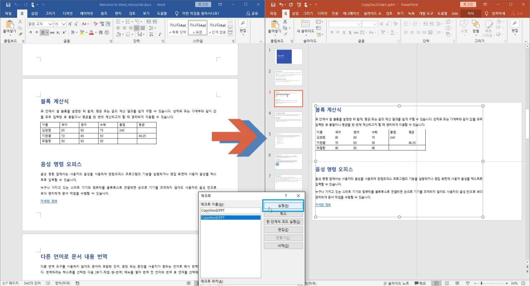Open PowerPoint Transitions tab
The width and height of the screenshot is (530, 286).
[335, 13]
